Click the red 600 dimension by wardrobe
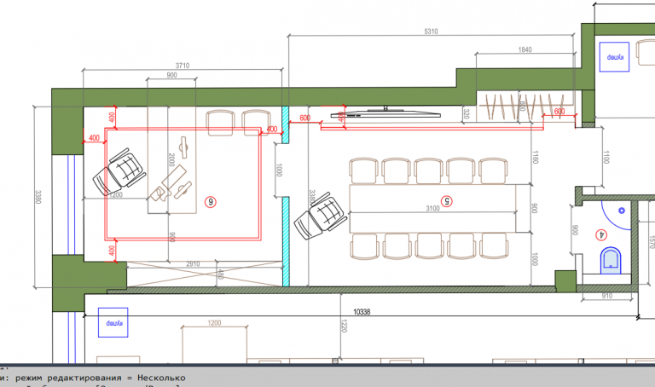655x387 pixels. click(559, 111)
